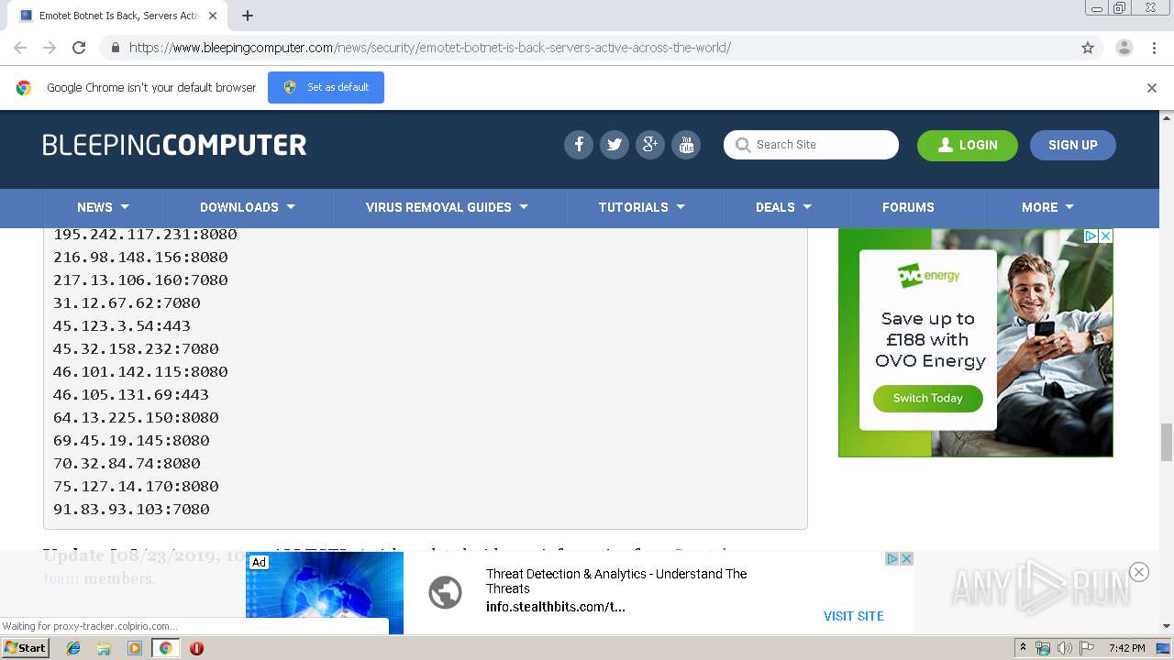The image size is (1174, 660).
Task: Go back to previous page
Action: [x=20, y=48]
